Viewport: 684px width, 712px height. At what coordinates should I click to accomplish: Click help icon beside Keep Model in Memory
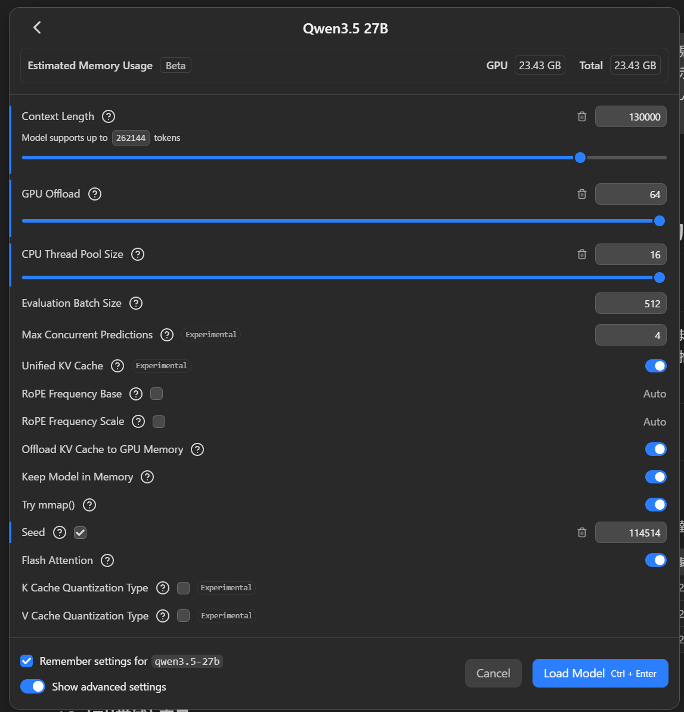pos(147,477)
